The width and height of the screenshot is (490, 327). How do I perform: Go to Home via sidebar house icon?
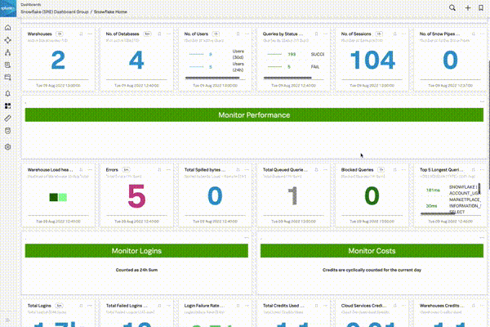[x=7, y=27]
